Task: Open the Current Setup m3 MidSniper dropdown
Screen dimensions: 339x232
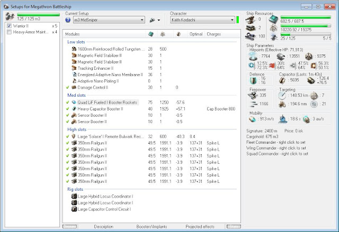Action: pyautogui.click(x=109, y=20)
